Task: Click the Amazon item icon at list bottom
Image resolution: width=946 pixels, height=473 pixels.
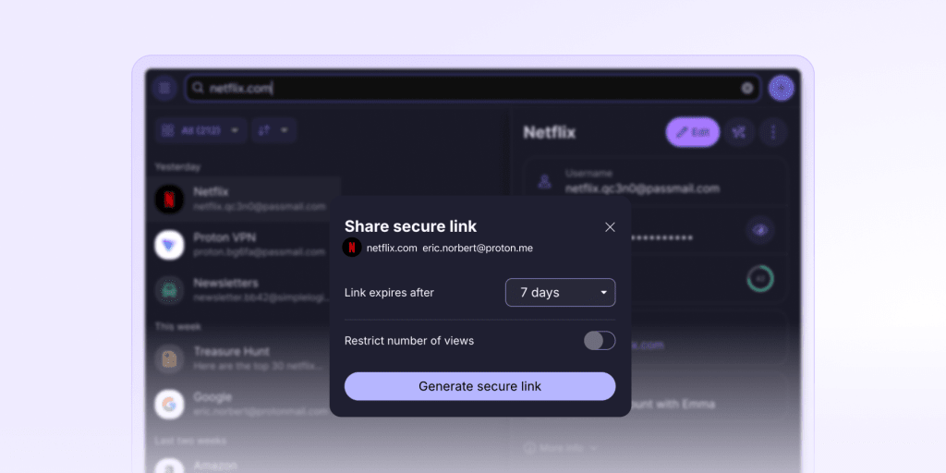Action: pyautogui.click(x=170, y=466)
